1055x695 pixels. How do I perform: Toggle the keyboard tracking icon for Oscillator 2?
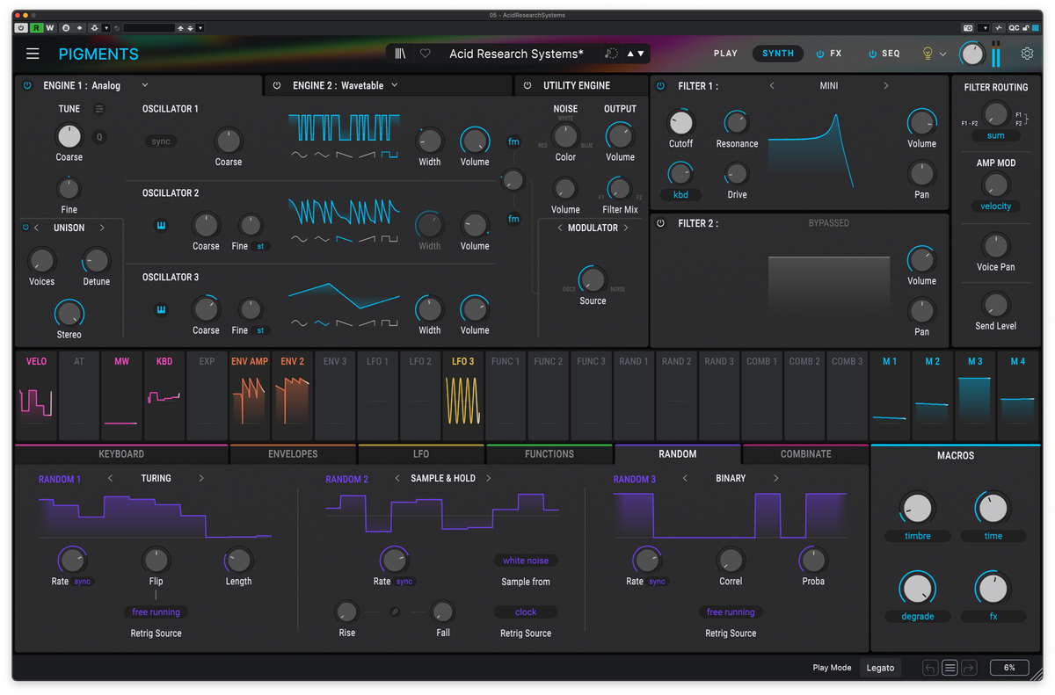pos(162,225)
